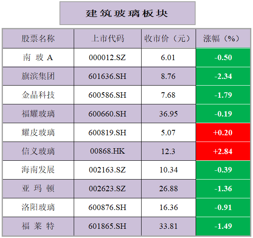
Task: Click stock name 金晶科技
Action: [x=38, y=95]
